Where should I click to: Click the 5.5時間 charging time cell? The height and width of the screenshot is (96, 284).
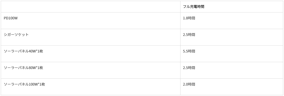(x=189, y=51)
